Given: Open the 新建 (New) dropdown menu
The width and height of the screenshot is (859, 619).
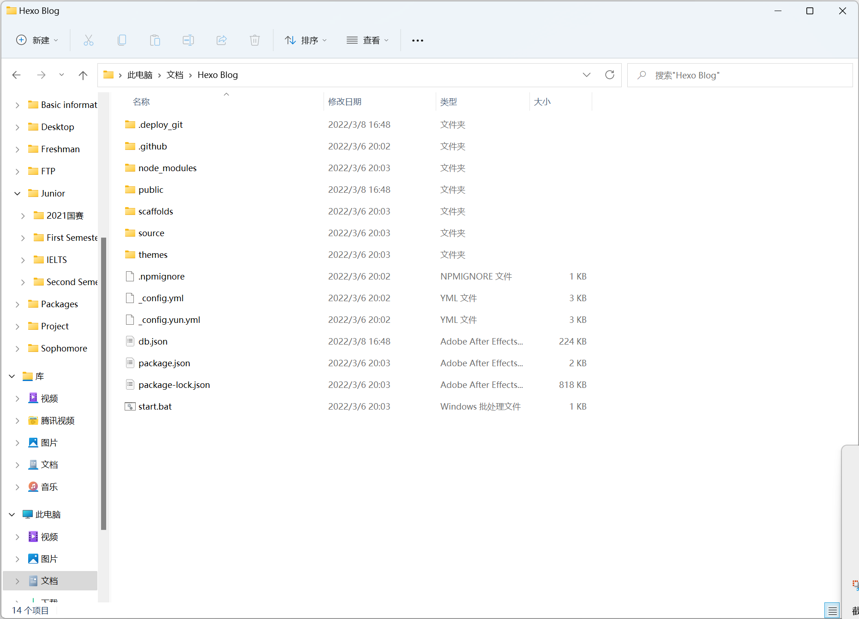Looking at the screenshot, I should 37,41.
